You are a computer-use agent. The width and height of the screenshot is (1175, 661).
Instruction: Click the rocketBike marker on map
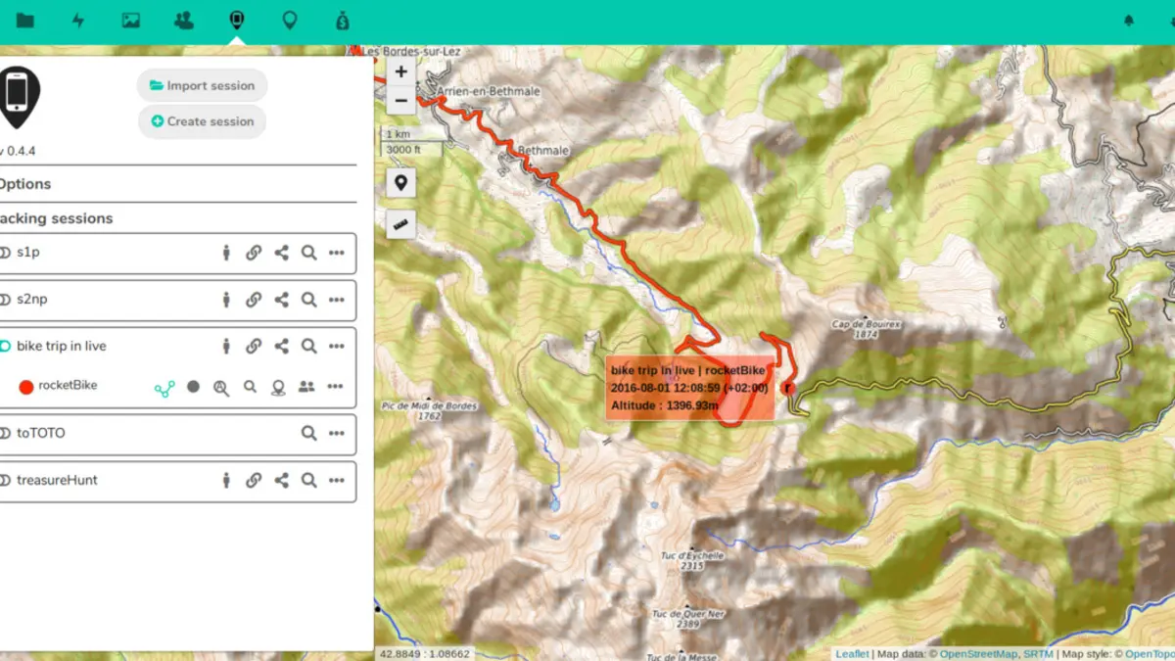(x=788, y=388)
